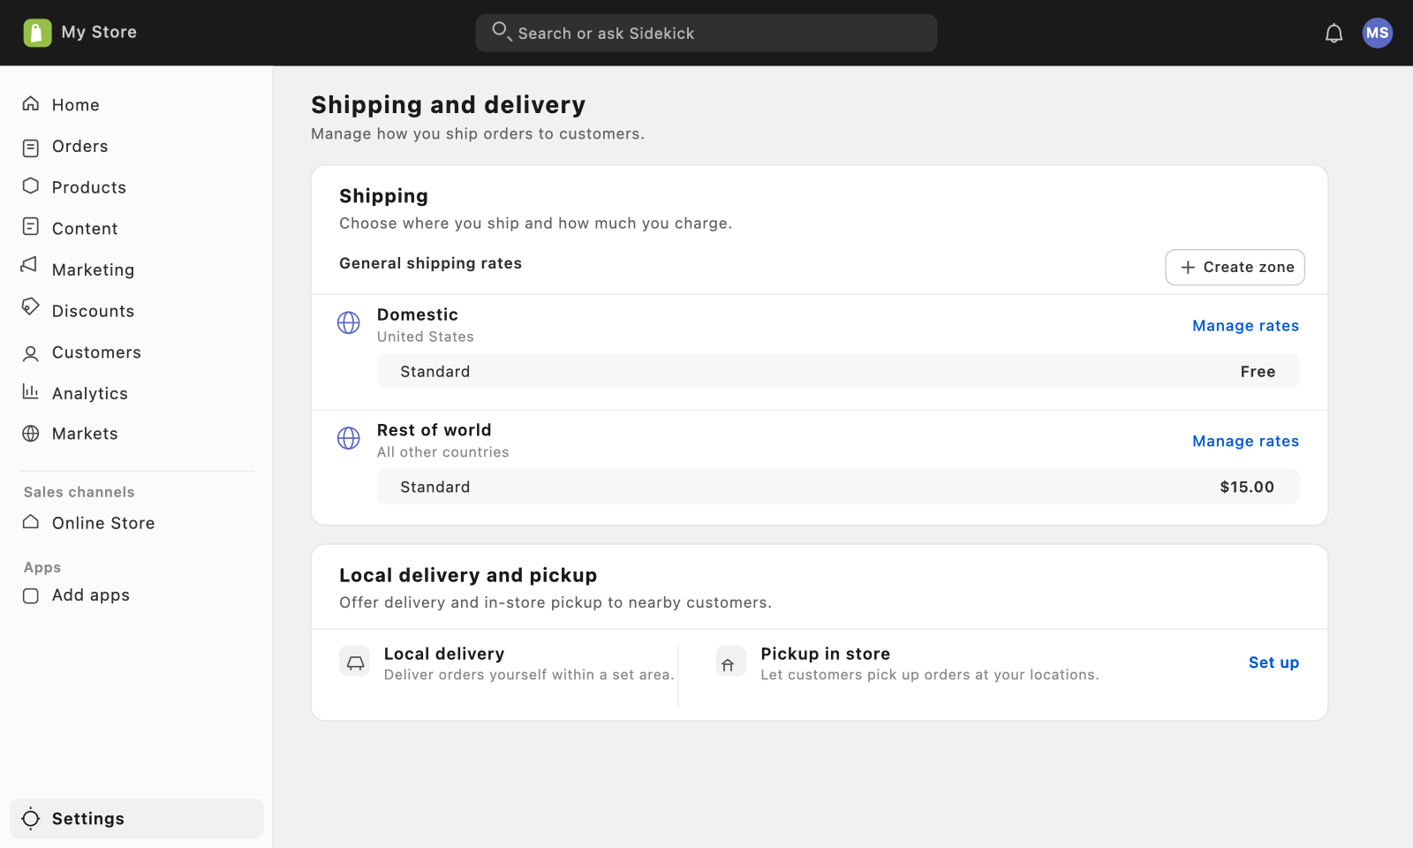Click My Store name in header
Image resolution: width=1413 pixels, height=848 pixels.
[99, 33]
